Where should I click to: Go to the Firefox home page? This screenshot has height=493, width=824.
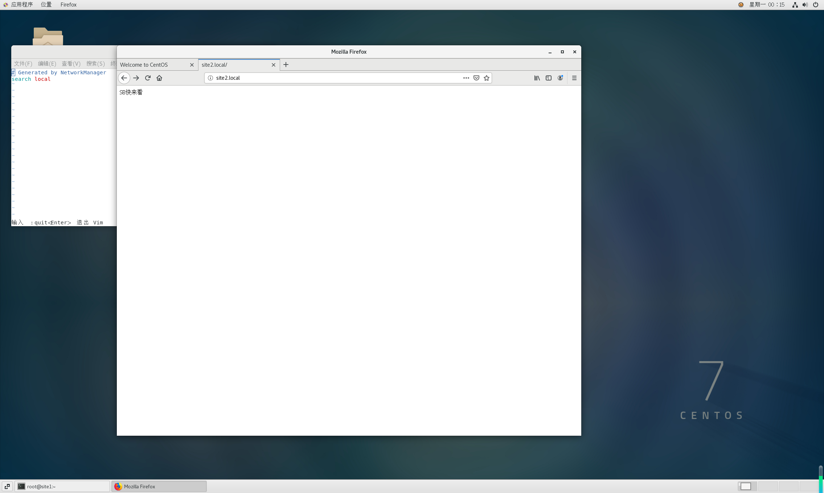(159, 78)
